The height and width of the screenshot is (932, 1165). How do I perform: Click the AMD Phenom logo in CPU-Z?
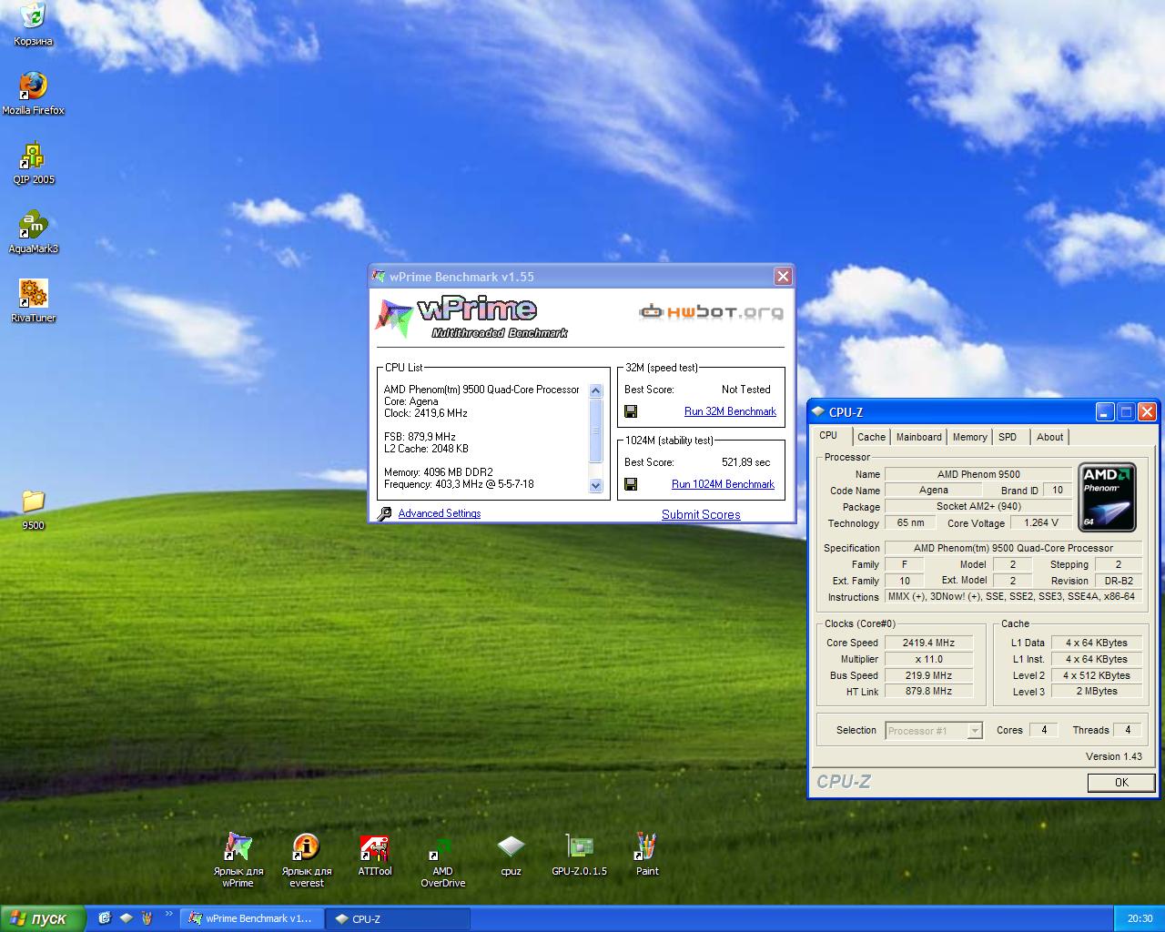pyautogui.click(x=1107, y=497)
